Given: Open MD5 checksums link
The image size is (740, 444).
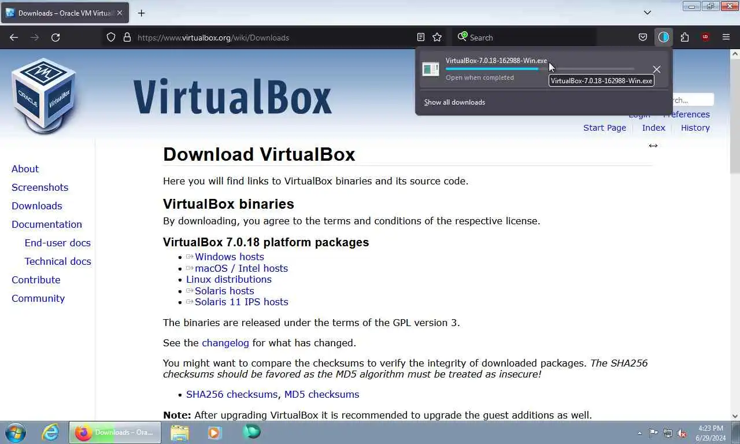Looking at the screenshot, I should point(321,394).
